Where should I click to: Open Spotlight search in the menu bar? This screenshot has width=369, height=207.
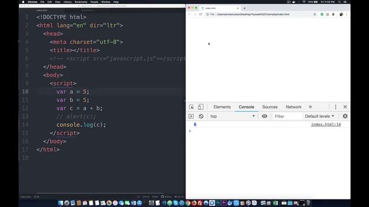point(340,2)
